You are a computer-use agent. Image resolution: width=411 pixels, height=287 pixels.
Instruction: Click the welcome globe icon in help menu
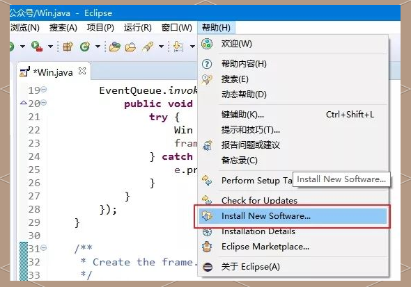(207, 44)
